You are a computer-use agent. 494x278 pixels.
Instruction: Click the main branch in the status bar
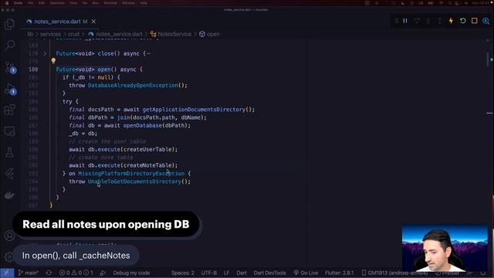click(29, 273)
